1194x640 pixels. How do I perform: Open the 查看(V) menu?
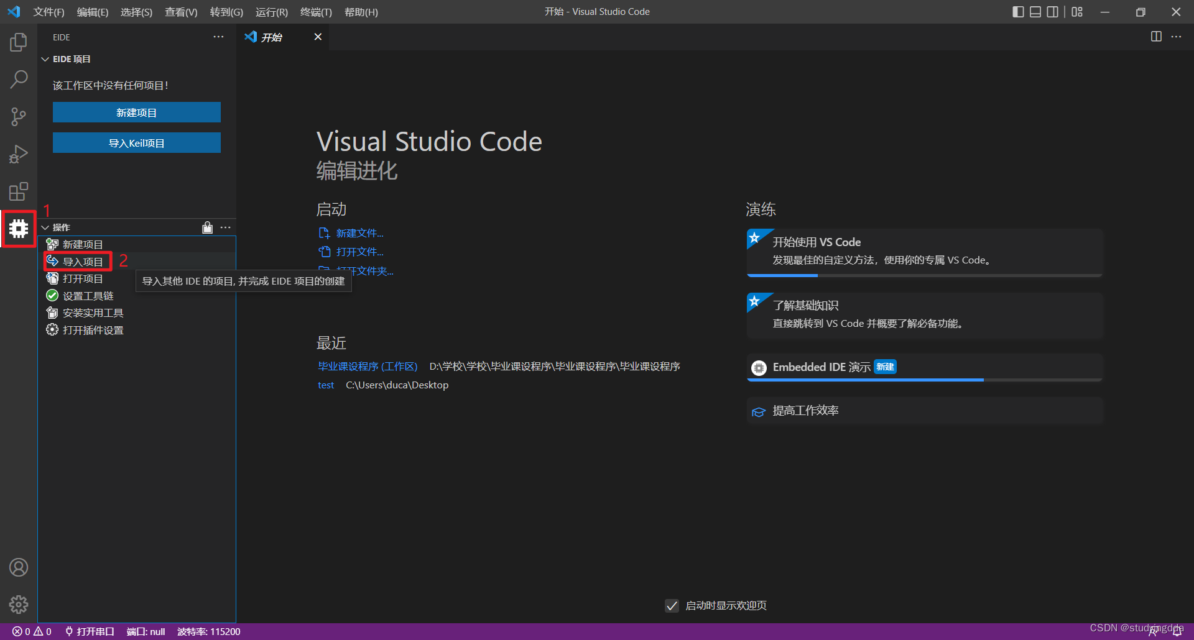point(181,12)
